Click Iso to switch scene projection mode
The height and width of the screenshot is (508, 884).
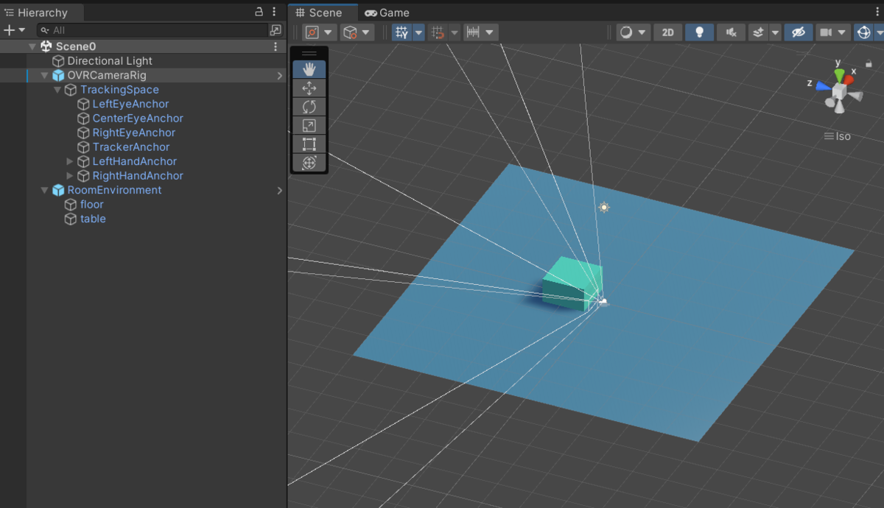coord(841,135)
